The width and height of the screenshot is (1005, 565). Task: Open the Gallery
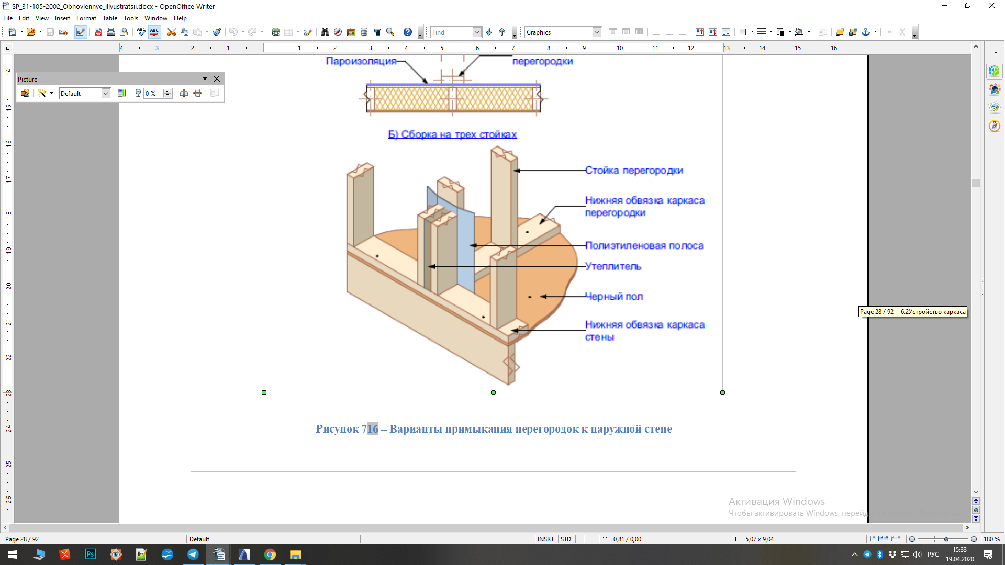click(x=351, y=32)
